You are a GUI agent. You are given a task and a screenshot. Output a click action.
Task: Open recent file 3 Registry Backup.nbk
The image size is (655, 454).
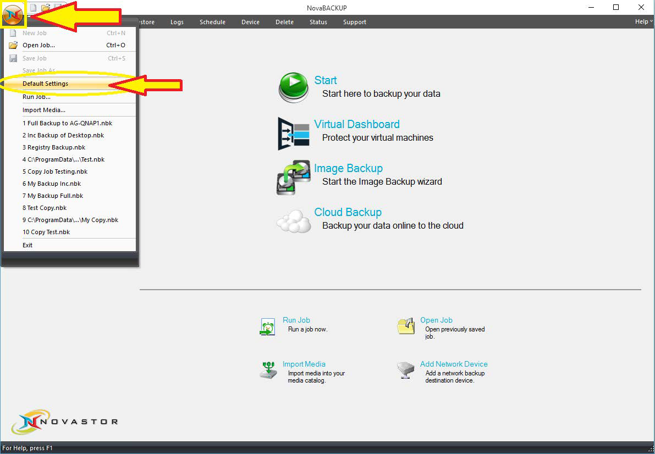(x=70, y=147)
